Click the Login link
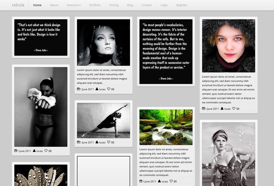Viewport: 274px width, 186px height. (164, 5)
